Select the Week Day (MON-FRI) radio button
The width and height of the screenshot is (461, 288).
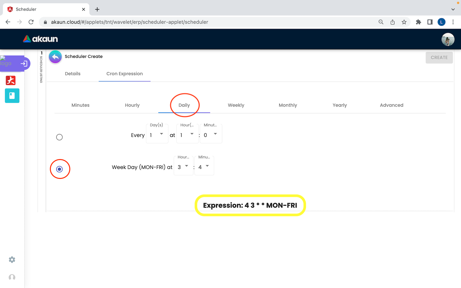tap(60, 169)
